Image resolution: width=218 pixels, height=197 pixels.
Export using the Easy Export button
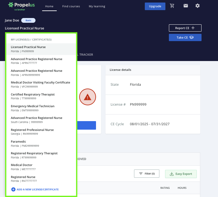(181, 174)
